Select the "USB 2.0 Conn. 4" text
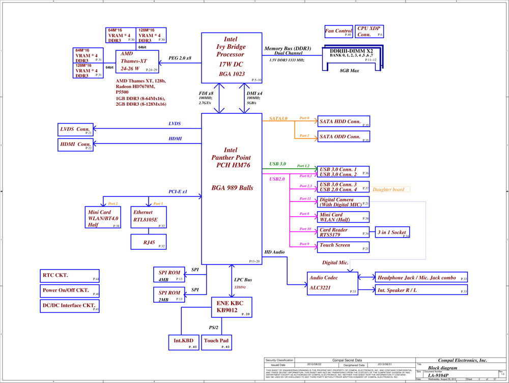 [338, 189]
